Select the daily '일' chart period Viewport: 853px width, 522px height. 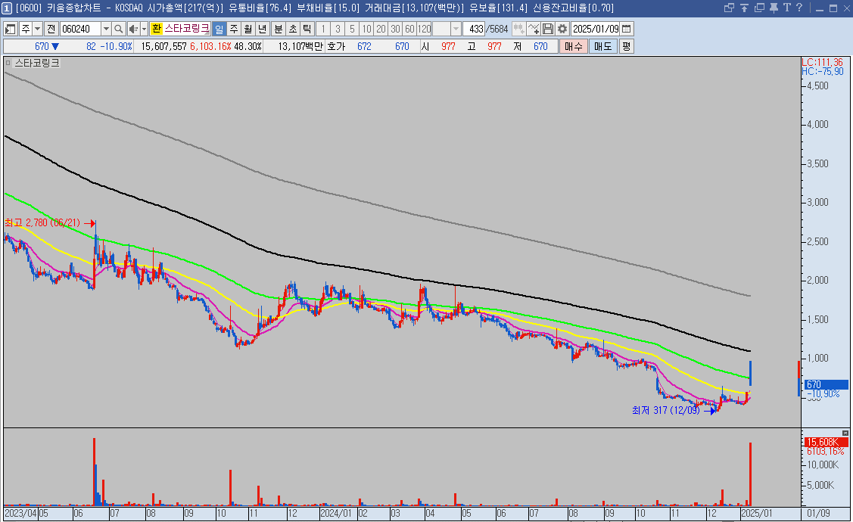tap(219, 29)
